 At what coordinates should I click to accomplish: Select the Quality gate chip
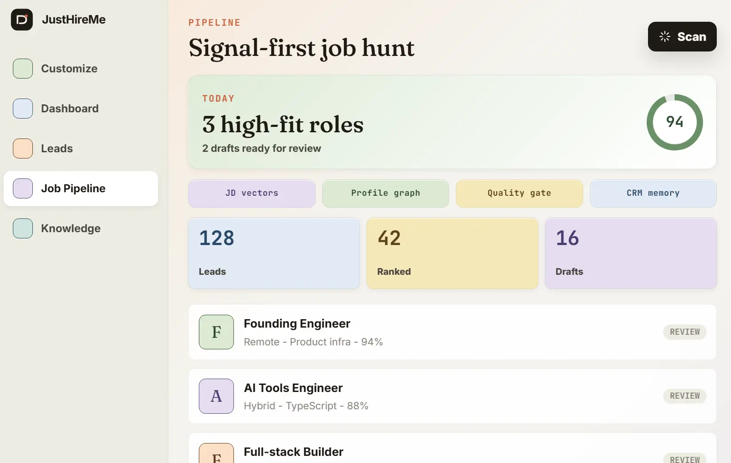pyautogui.click(x=519, y=193)
